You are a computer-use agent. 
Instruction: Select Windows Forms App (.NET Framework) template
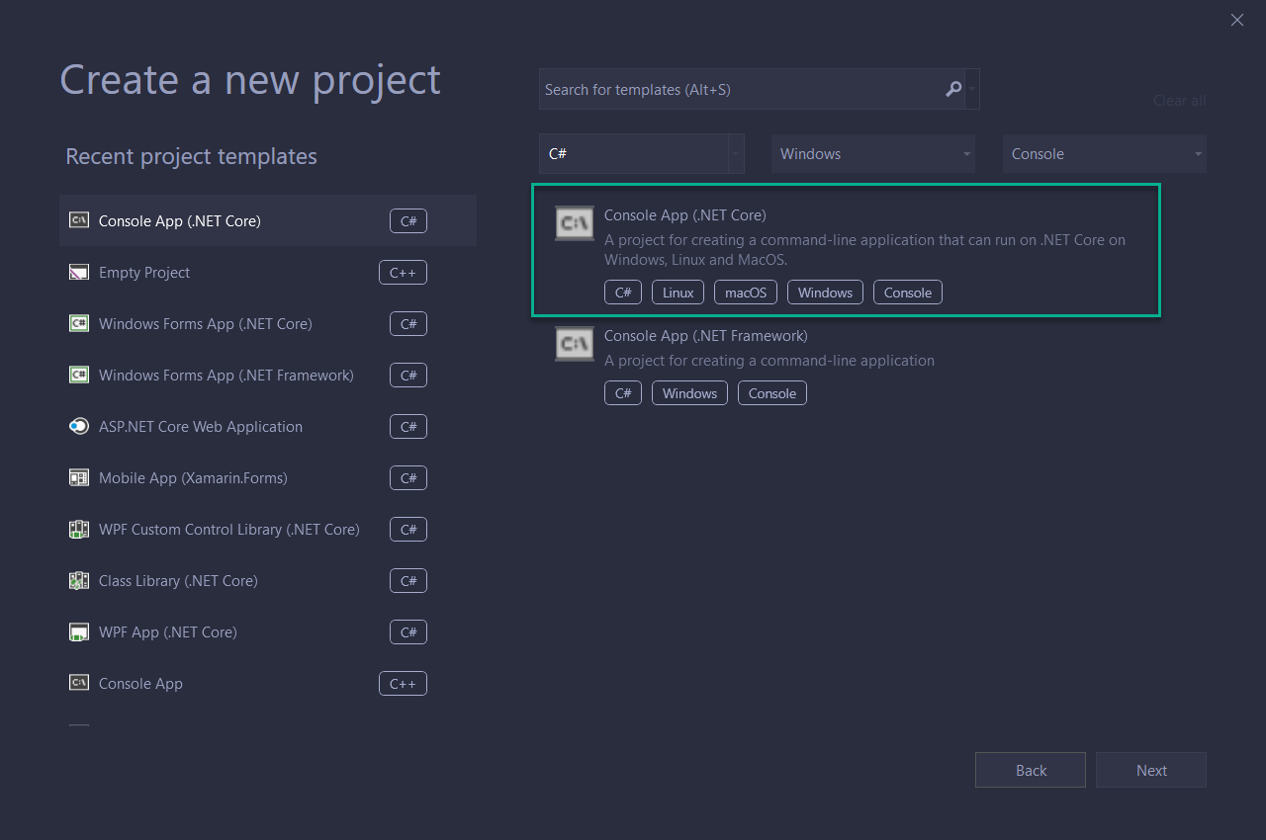pos(268,375)
